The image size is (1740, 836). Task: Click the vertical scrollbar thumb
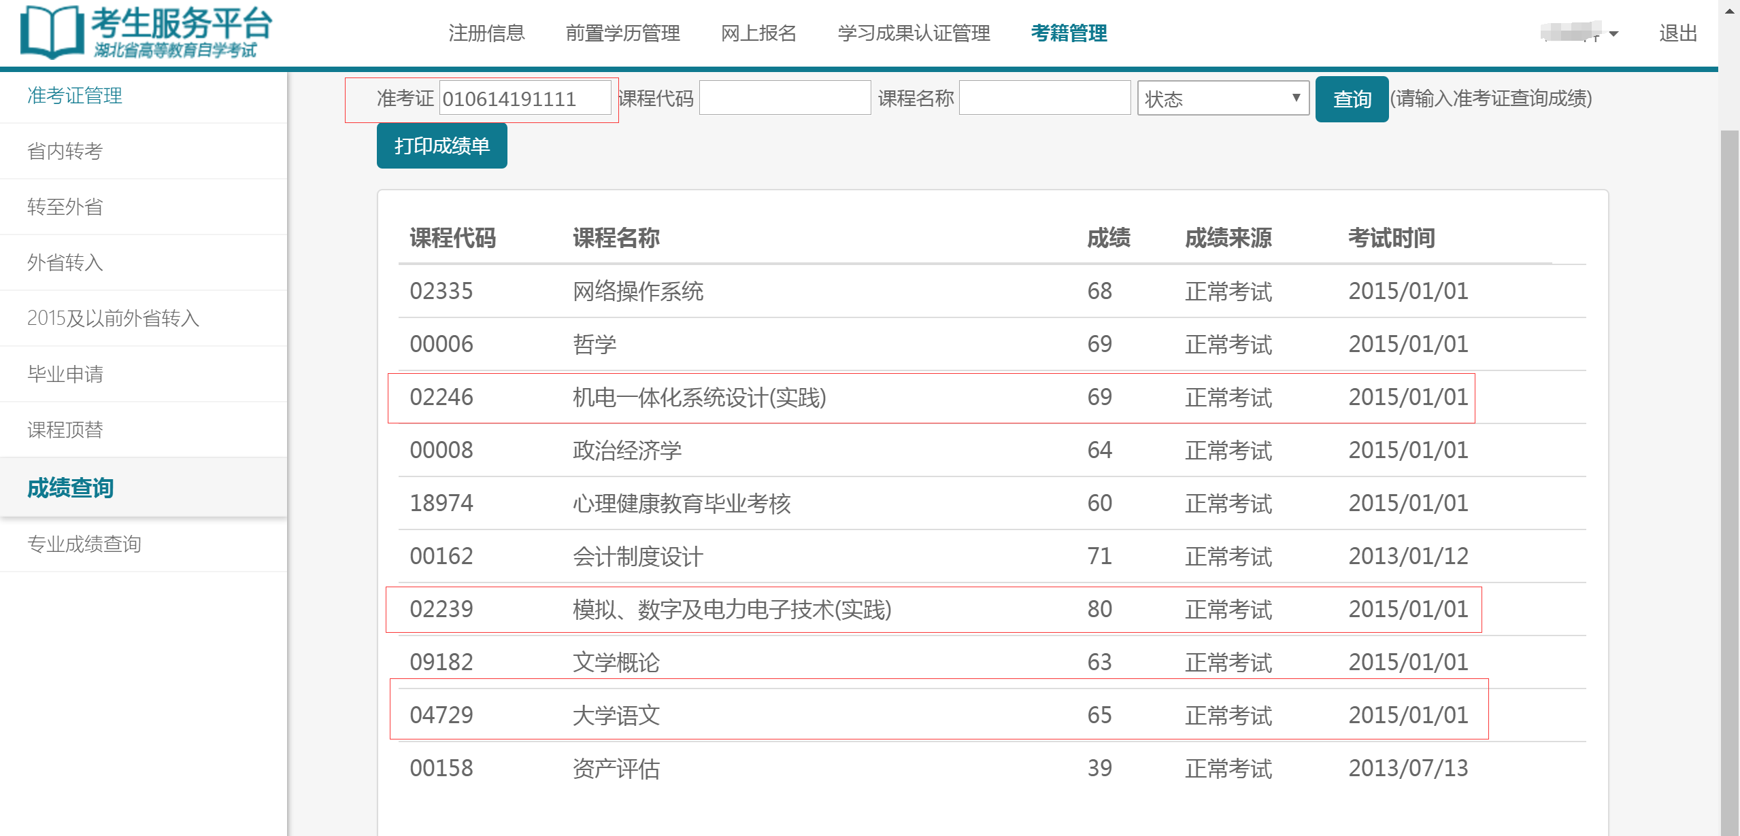[1729, 483]
